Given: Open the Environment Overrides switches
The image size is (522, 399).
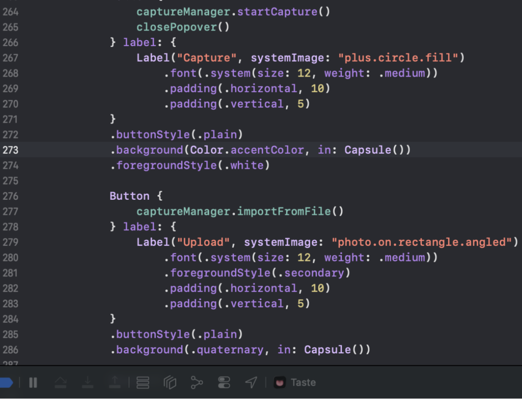Looking at the screenshot, I should (x=224, y=383).
